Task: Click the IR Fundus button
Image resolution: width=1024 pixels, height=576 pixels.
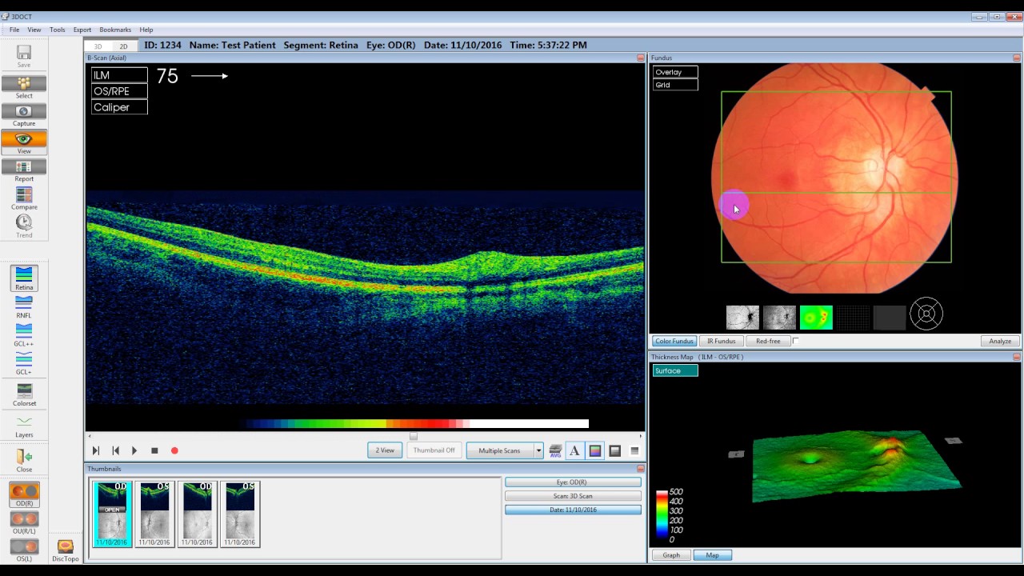Action: (x=721, y=341)
